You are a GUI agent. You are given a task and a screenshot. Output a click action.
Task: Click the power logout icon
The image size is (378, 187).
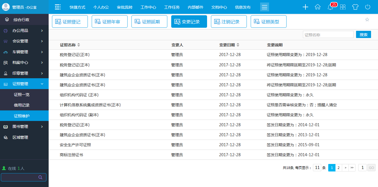(368, 7)
